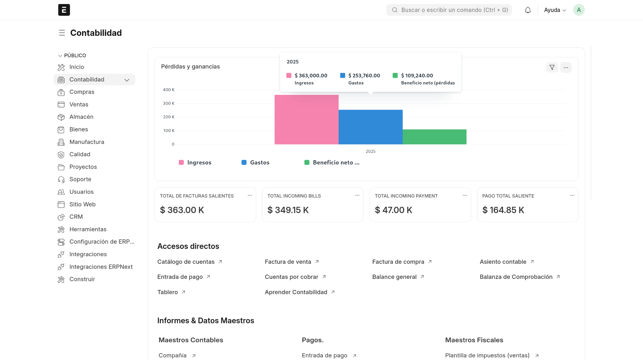Select Proyectos in the sidebar
Viewport: 643px width, 362px height.
(82, 167)
